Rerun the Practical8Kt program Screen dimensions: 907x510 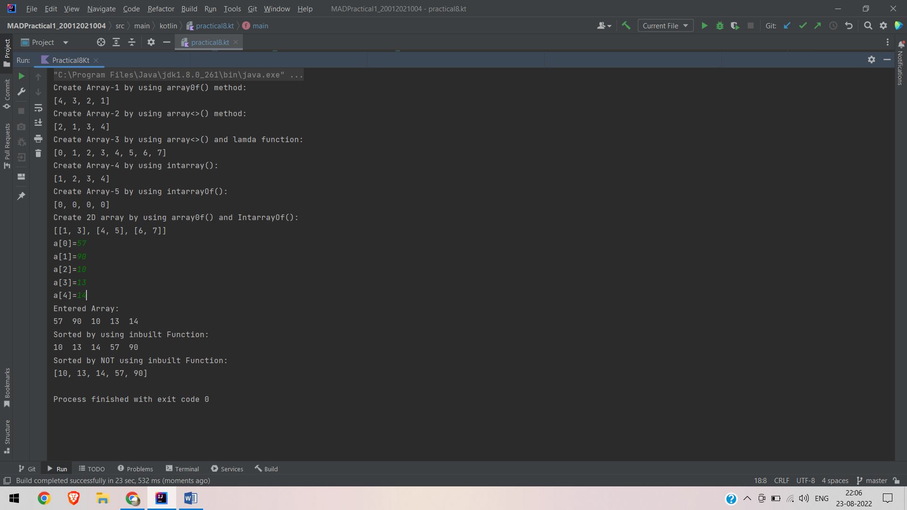(x=21, y=76)
